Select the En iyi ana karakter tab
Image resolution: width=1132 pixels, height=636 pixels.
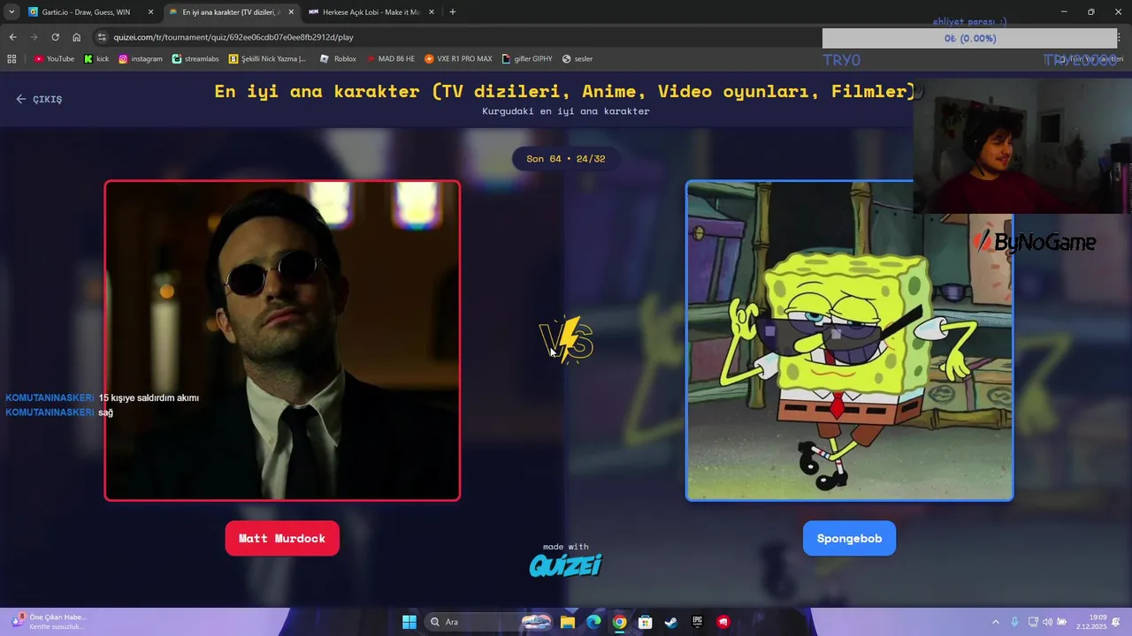tap(232, 12)
